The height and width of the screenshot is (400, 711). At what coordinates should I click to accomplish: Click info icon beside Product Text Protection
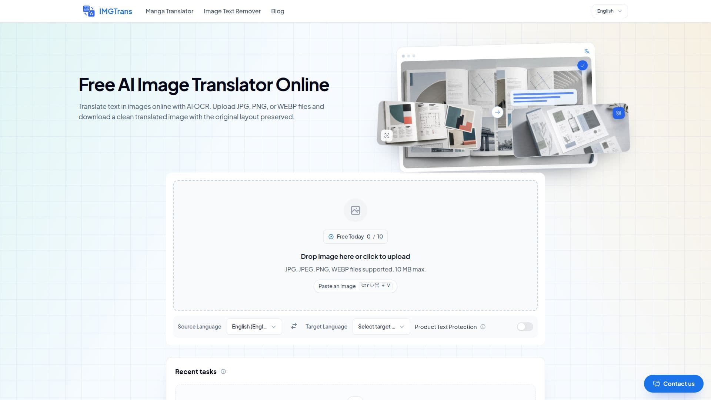[483, 327]
